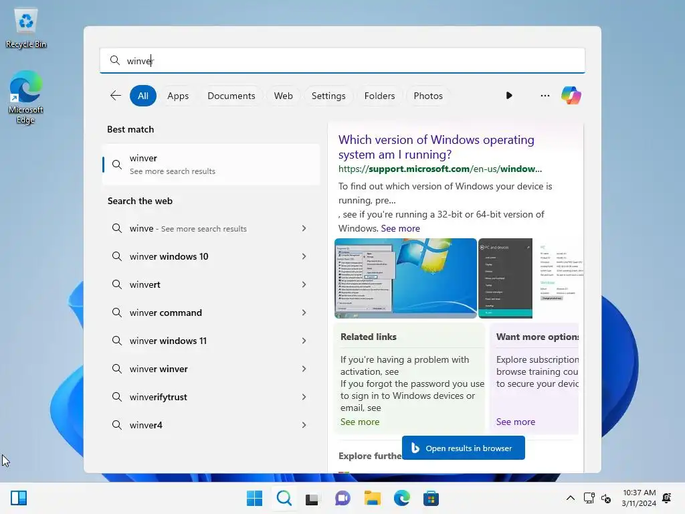Click the search icon beside winverifytrust

116,397
